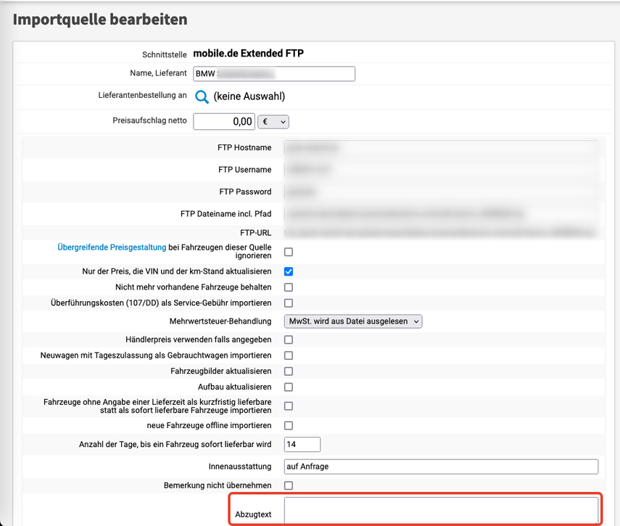This screenshot has width=620, height=526.
Task: Enable 'Überführungskosten als Service-Gebühr importieren'
Action: point(288,303)
